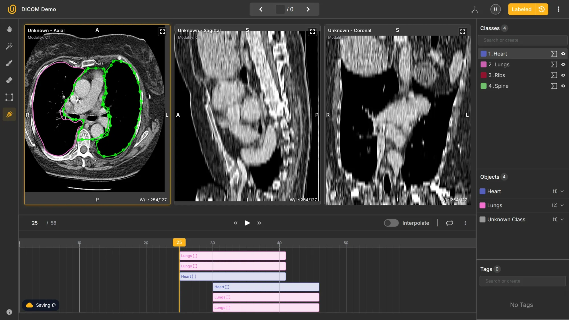Enable Interpolate on the timeline
The image size is (569, 320).
pos(391,223)
